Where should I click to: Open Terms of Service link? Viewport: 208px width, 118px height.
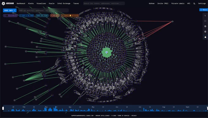pos(123,116)
